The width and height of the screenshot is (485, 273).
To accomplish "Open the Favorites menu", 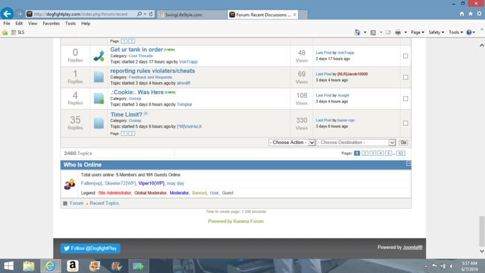I will 51,24.
